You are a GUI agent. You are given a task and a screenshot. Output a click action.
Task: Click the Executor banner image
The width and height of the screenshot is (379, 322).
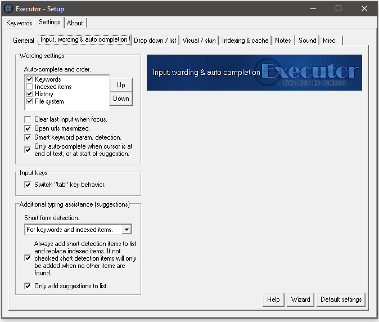(254, 73)
